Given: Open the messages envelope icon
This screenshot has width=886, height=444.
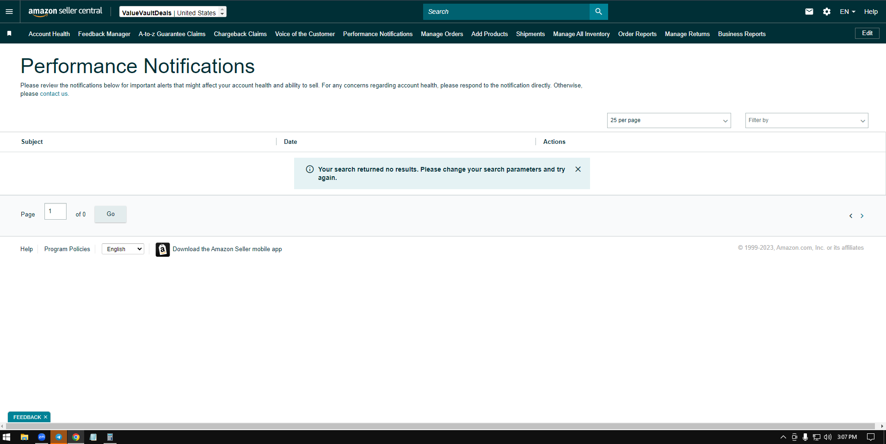Looking at the screenshot, I should click(x=809, y=12).
